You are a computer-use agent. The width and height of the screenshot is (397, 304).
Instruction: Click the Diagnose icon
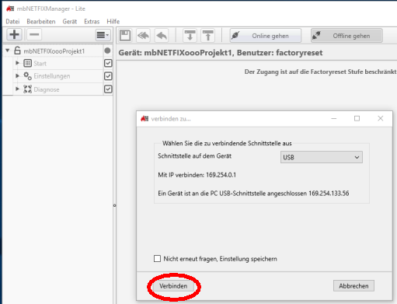coord(27,89)
